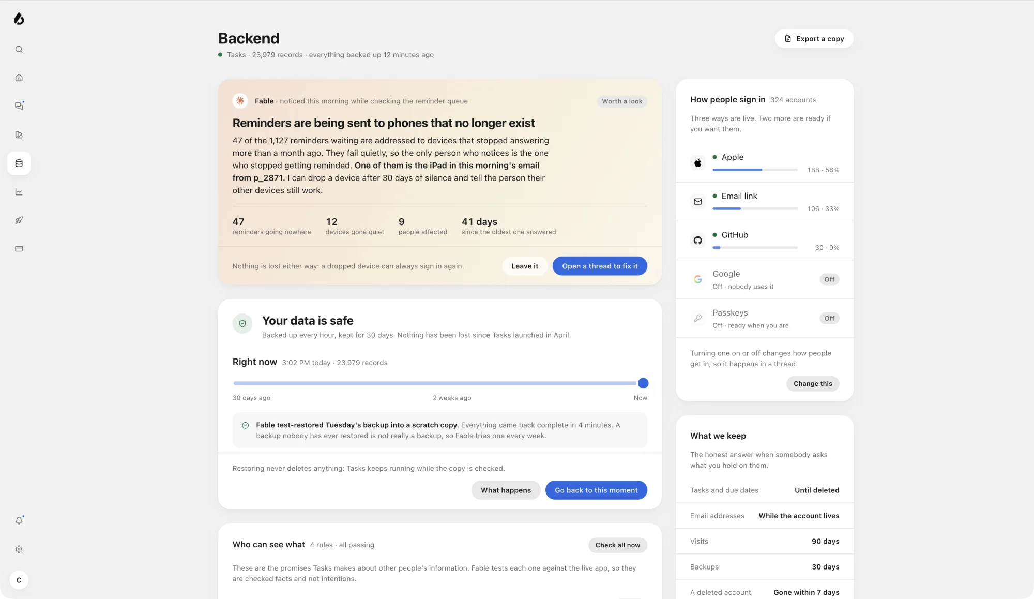Select the Apple sign-in method row
Viewport: 1034px width, 599px height.
[x=765, y=163]
